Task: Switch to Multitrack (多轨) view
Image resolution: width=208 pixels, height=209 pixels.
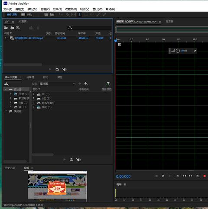Action: point(26,14)
